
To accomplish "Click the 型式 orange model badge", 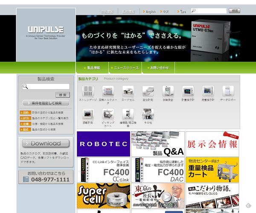I will click(25, 130).
